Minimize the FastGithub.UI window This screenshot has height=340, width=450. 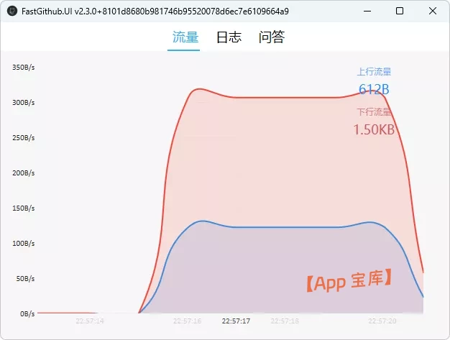point(367,12)
